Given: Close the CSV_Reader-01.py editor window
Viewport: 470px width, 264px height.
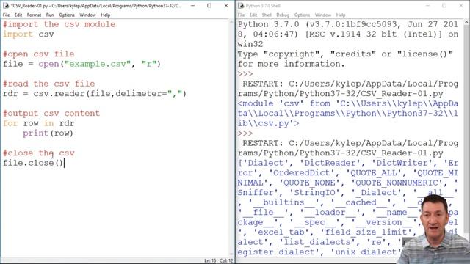Looking at the screenshot, I should point(226,6).
